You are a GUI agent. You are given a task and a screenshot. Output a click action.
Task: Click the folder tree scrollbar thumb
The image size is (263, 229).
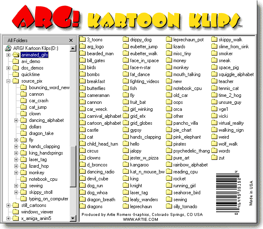(73, 166)
